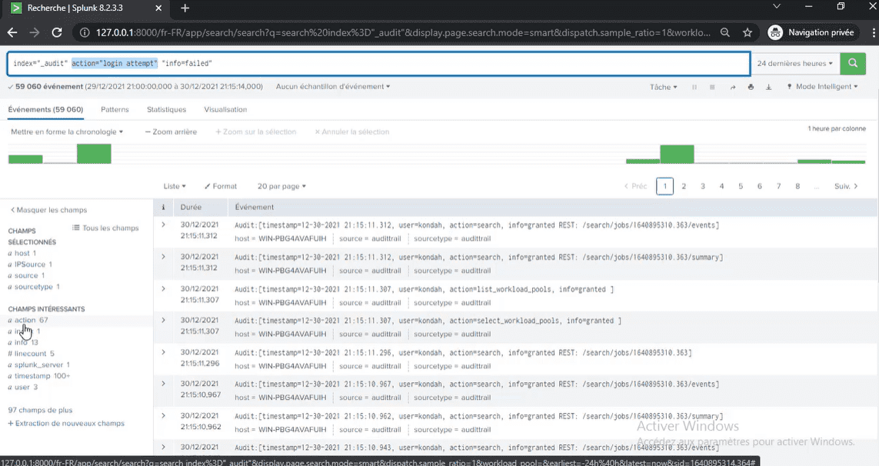Screen dimensions: 879x466
Task: Open the timestamp 100+ field
Action: pyautogui.click(x=38, y=376)
